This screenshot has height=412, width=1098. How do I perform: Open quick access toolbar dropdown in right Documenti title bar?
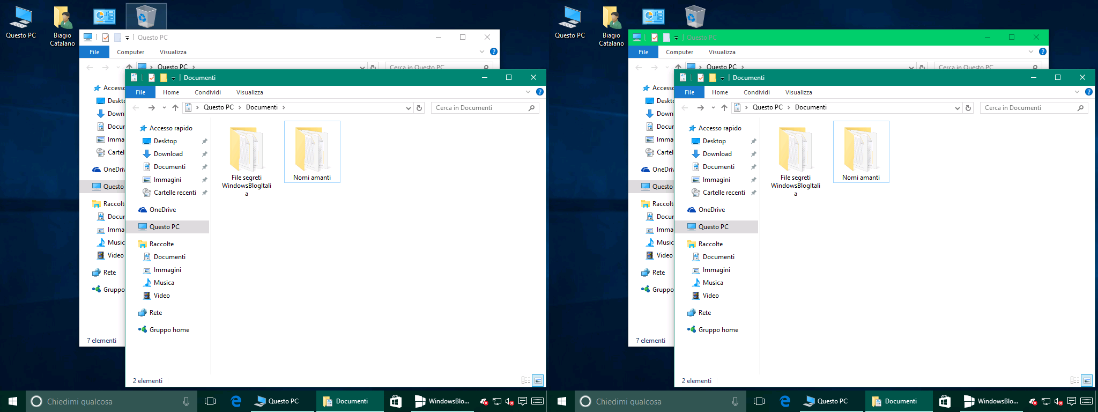point(722,78)
